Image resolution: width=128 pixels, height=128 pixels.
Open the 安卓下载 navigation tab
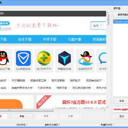(25, 39)
